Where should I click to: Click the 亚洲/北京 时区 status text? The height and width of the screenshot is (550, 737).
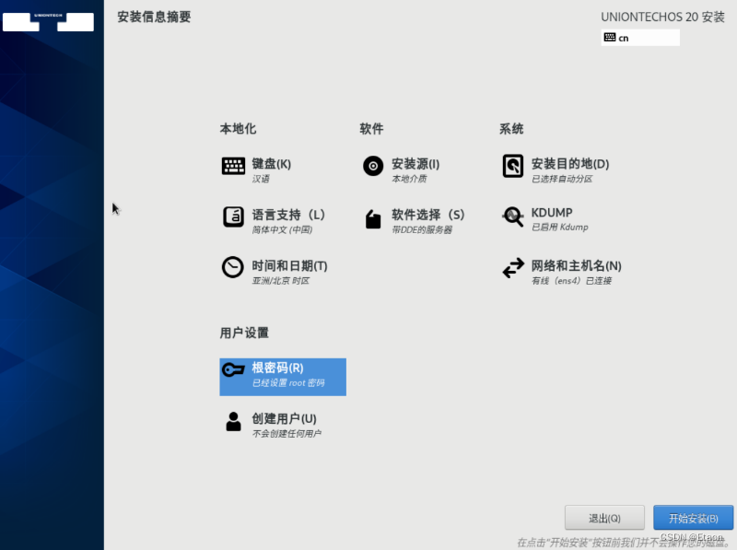(x=281, y=281)
